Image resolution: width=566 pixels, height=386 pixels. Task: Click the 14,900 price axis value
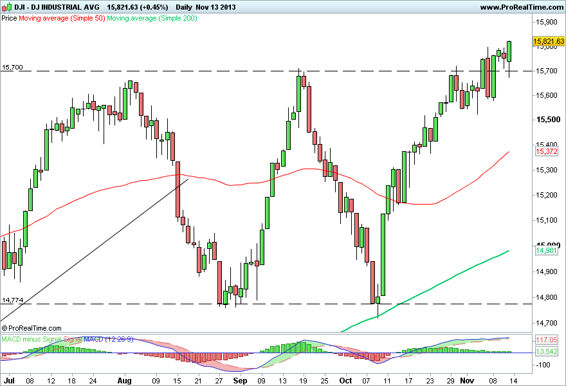pyautogui.click(x=546, y=272)
